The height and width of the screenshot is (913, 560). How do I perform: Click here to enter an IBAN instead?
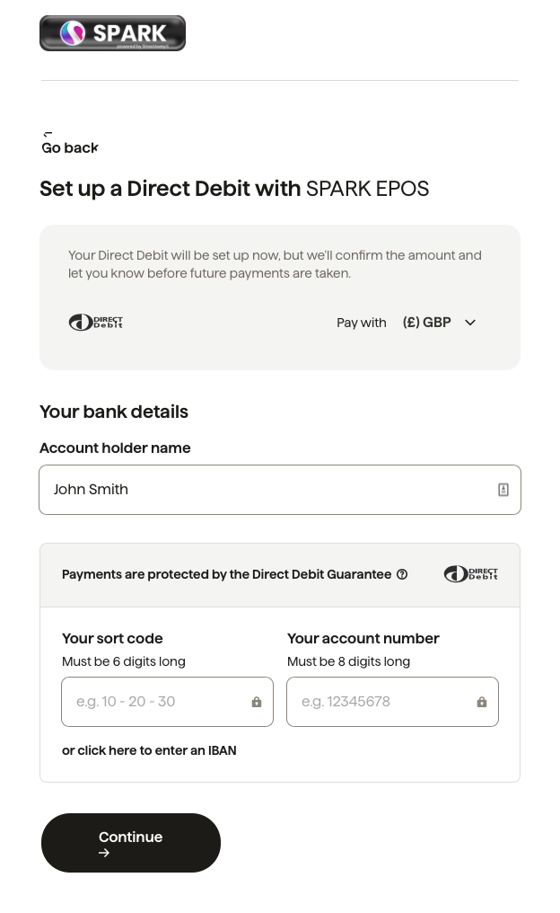(149, 750)
